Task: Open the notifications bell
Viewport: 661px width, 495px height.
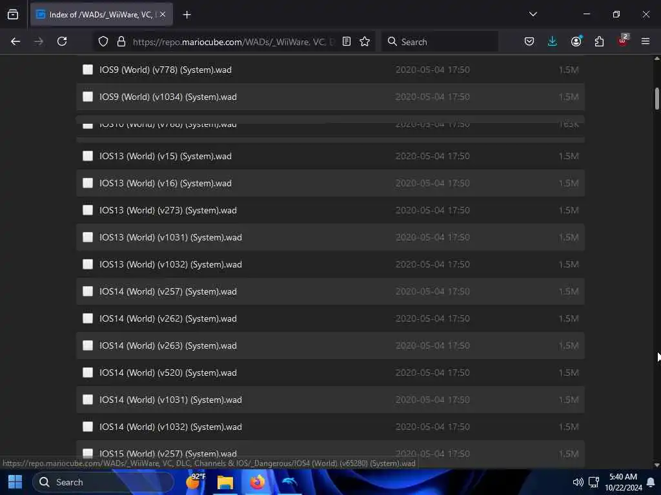Action: [651, 482]
